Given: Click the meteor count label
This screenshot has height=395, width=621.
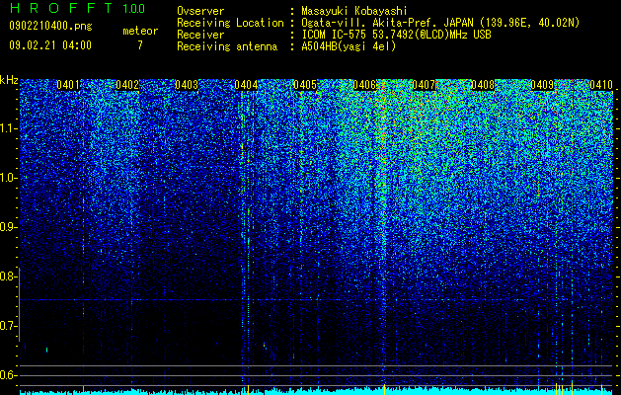Looking at the screenshot, I should [x=140, y=31].
